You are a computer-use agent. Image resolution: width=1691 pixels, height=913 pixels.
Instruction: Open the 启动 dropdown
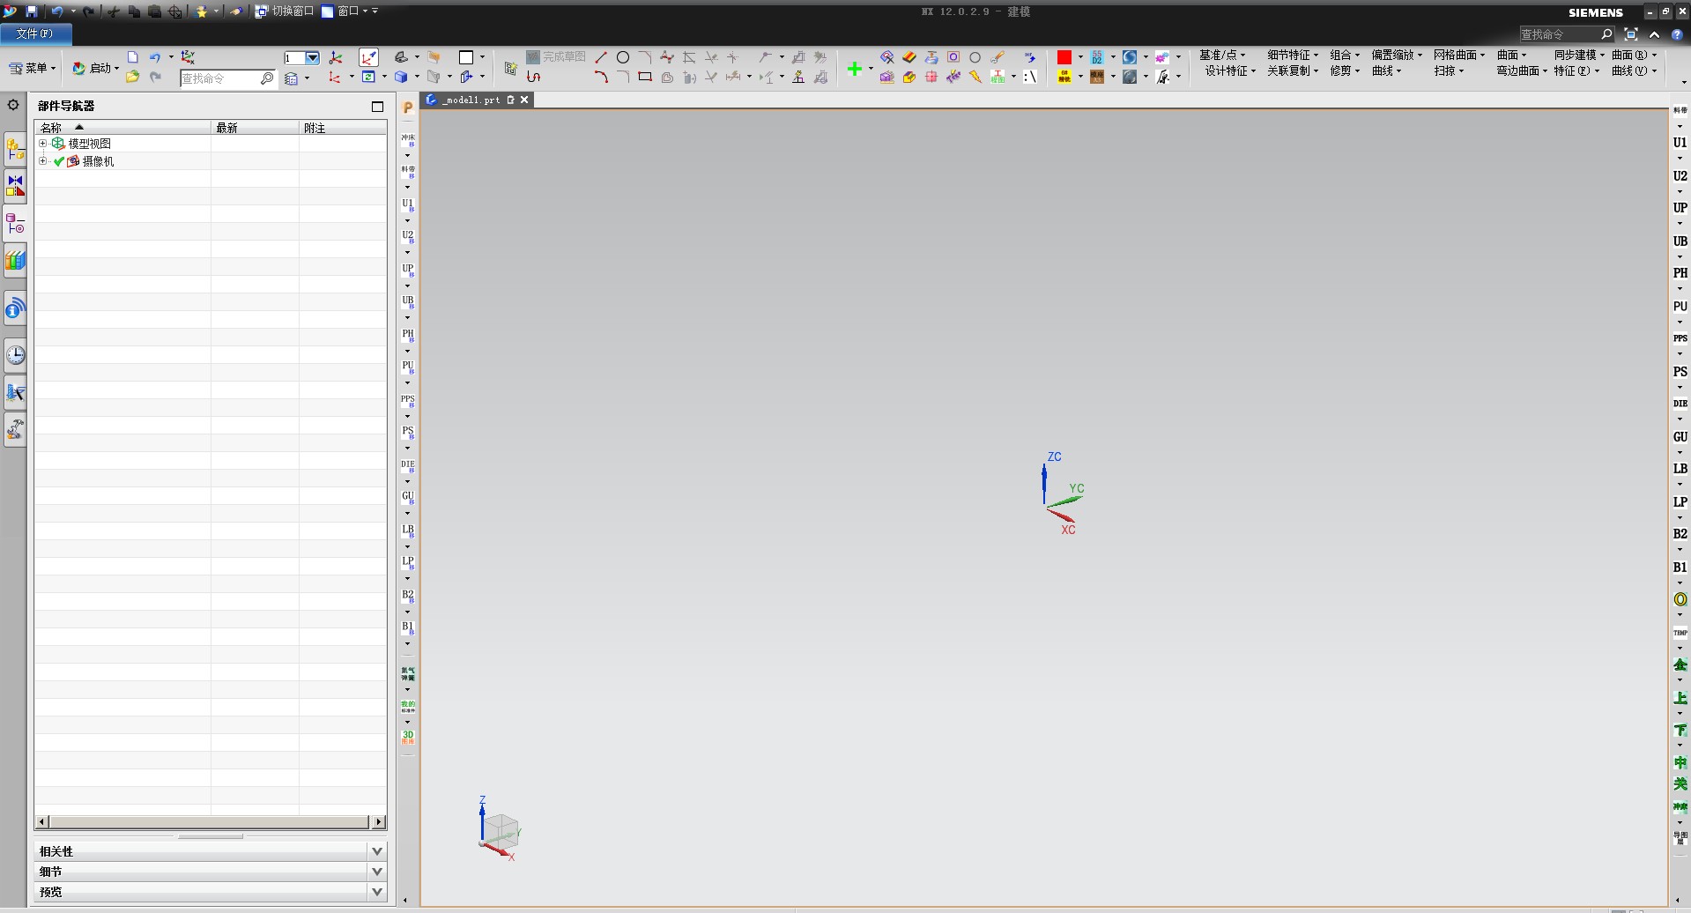tap(95, 68)
